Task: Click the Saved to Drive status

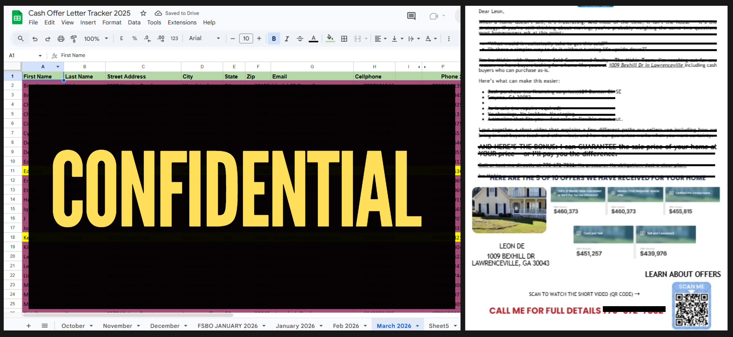Action: (177, 13)
